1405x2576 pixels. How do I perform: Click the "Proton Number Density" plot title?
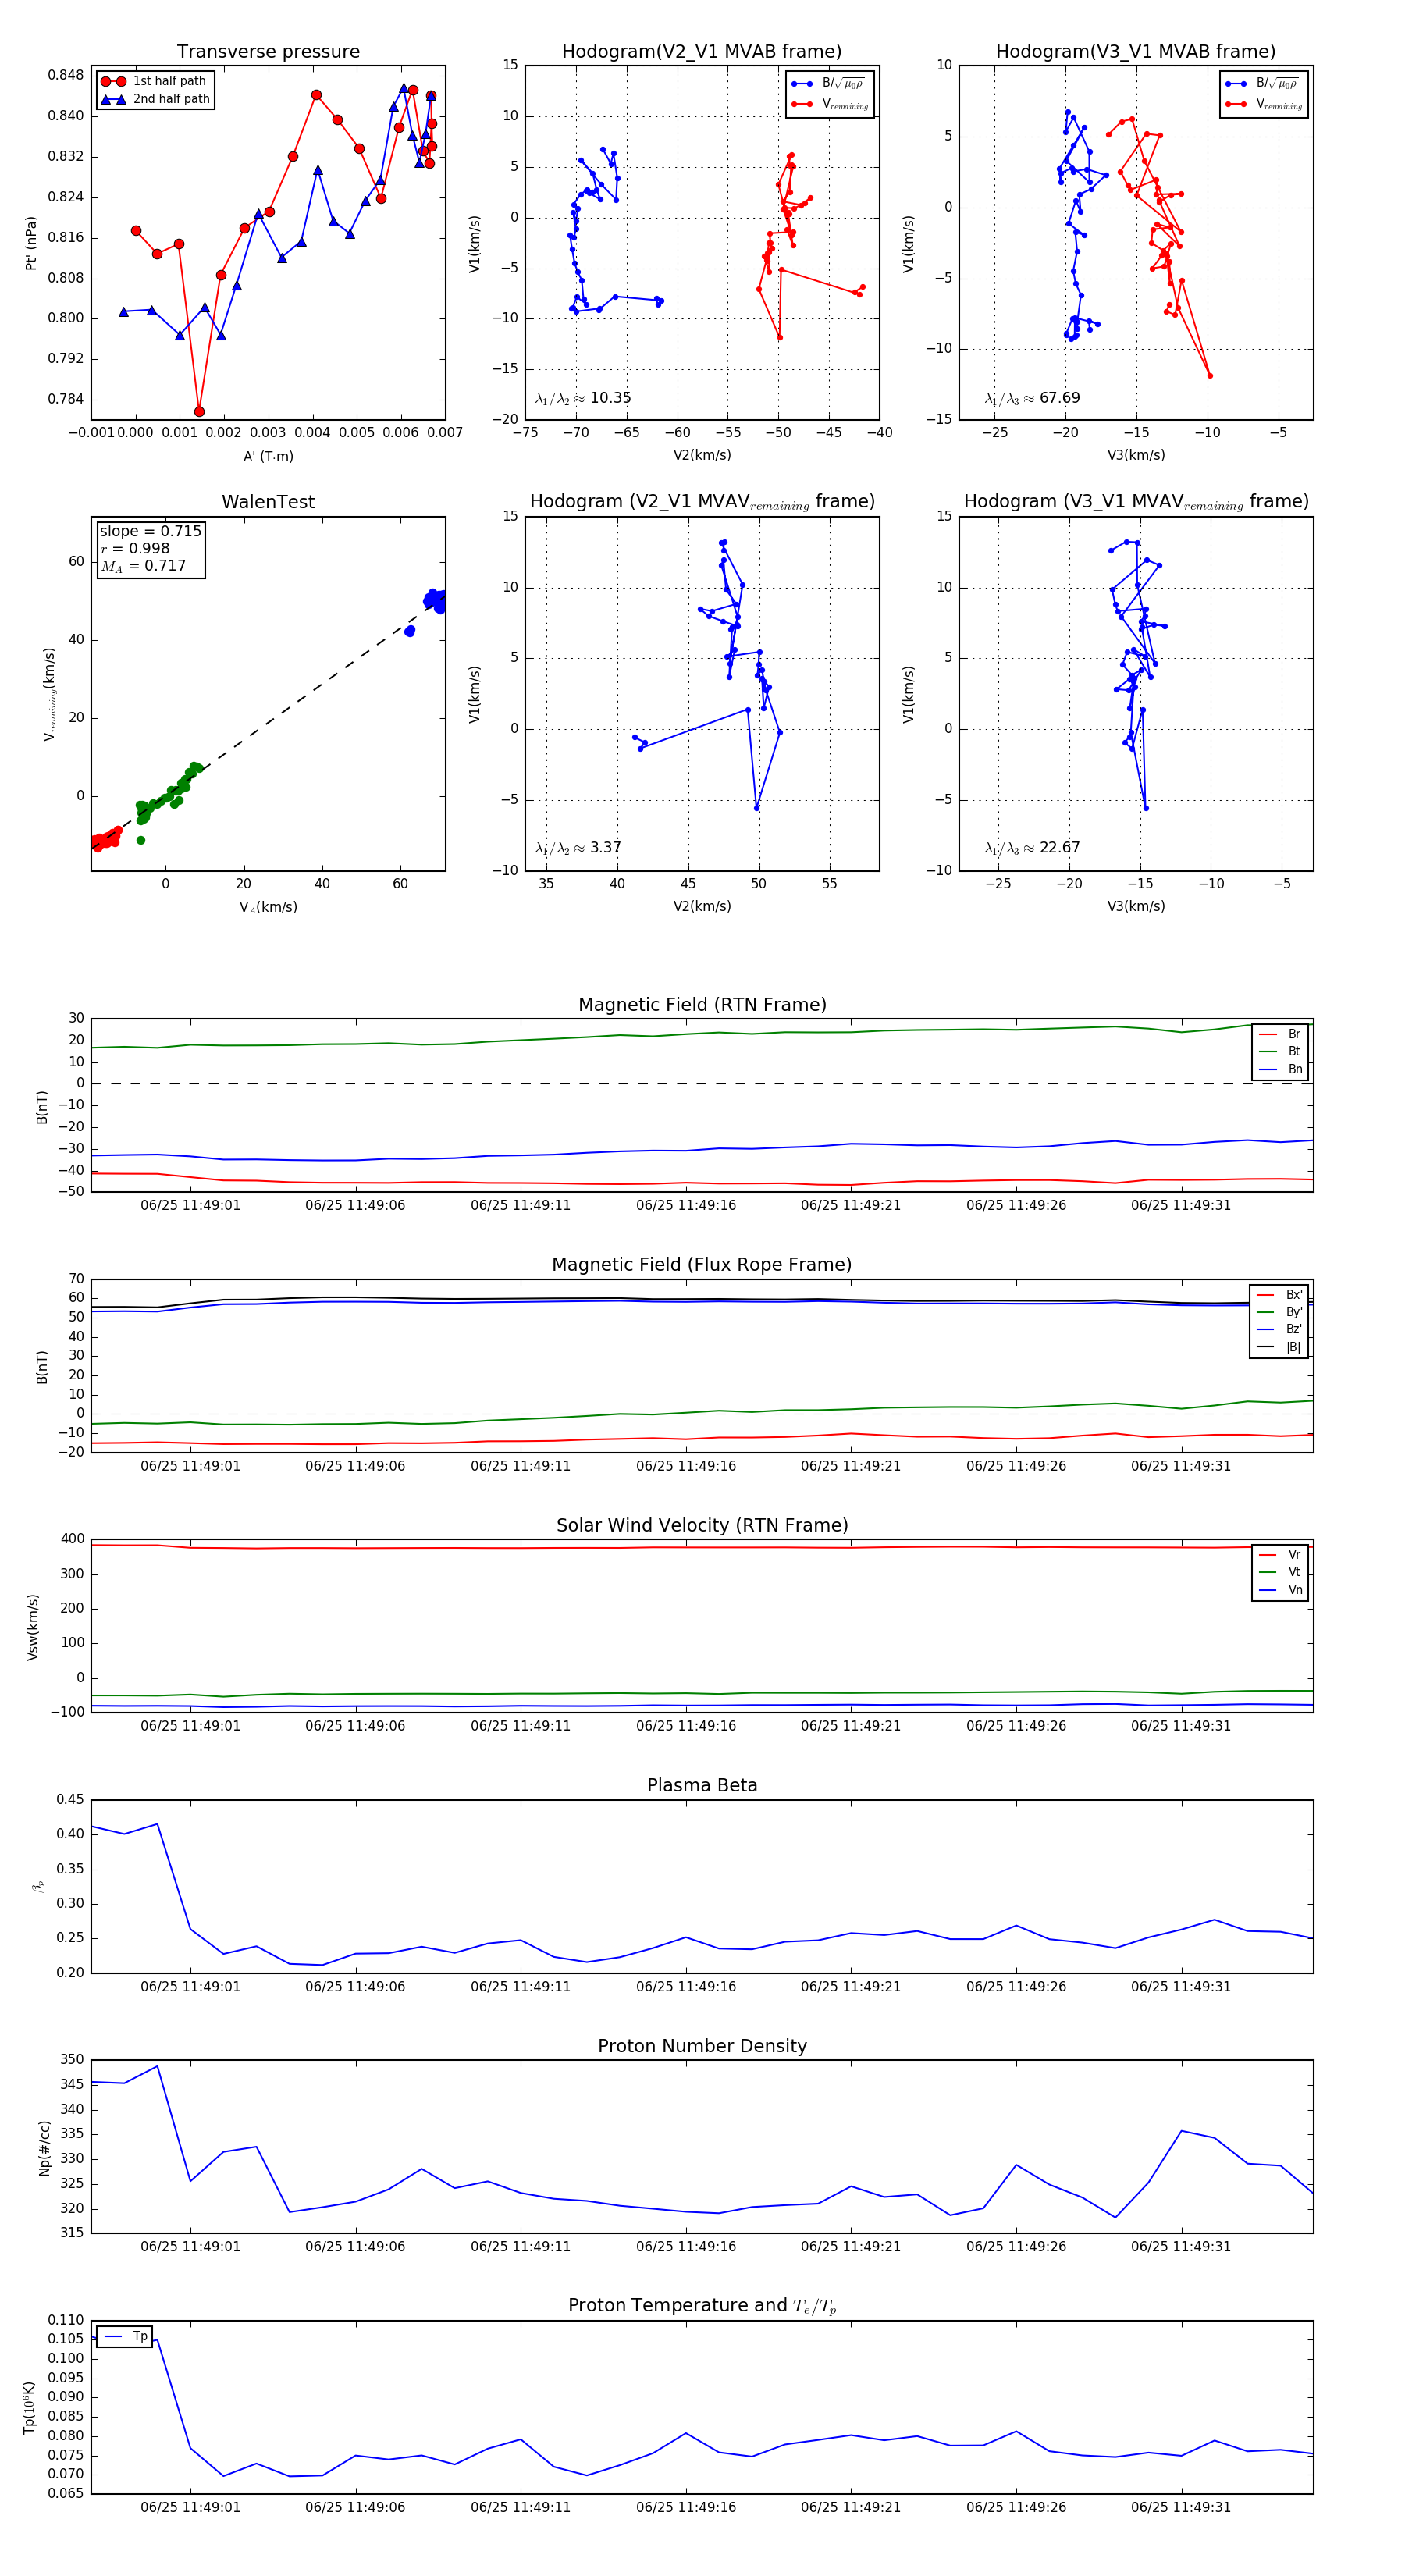pyautogui.click(x=702, y=2046)
